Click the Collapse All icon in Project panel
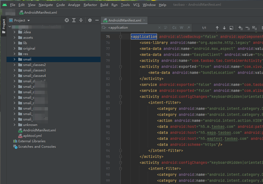The height and width of the screenshot is (184, 263). coord(81,20)
